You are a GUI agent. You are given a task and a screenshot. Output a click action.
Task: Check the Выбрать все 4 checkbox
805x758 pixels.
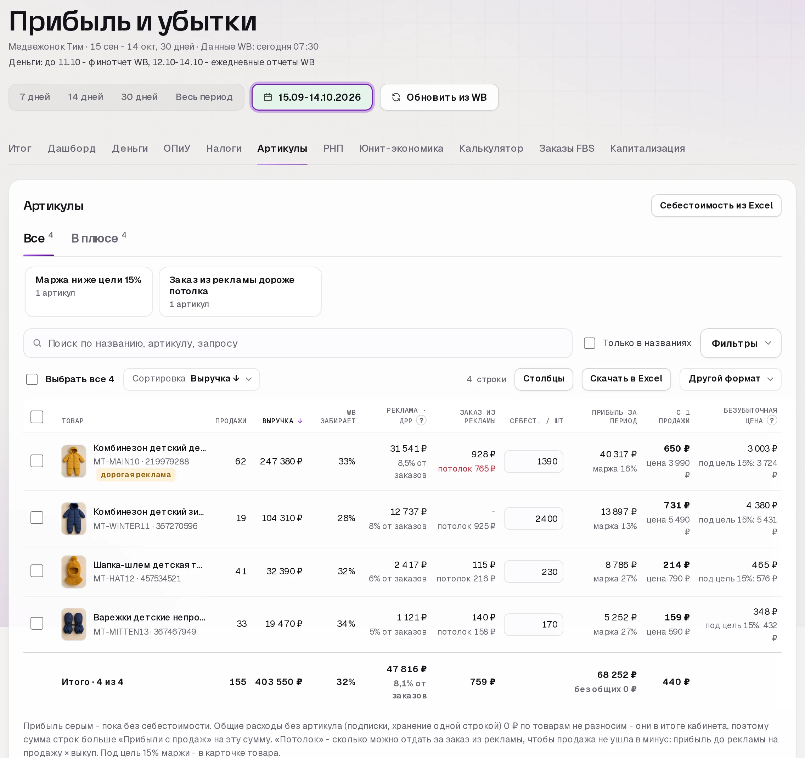tap(32, 379)
